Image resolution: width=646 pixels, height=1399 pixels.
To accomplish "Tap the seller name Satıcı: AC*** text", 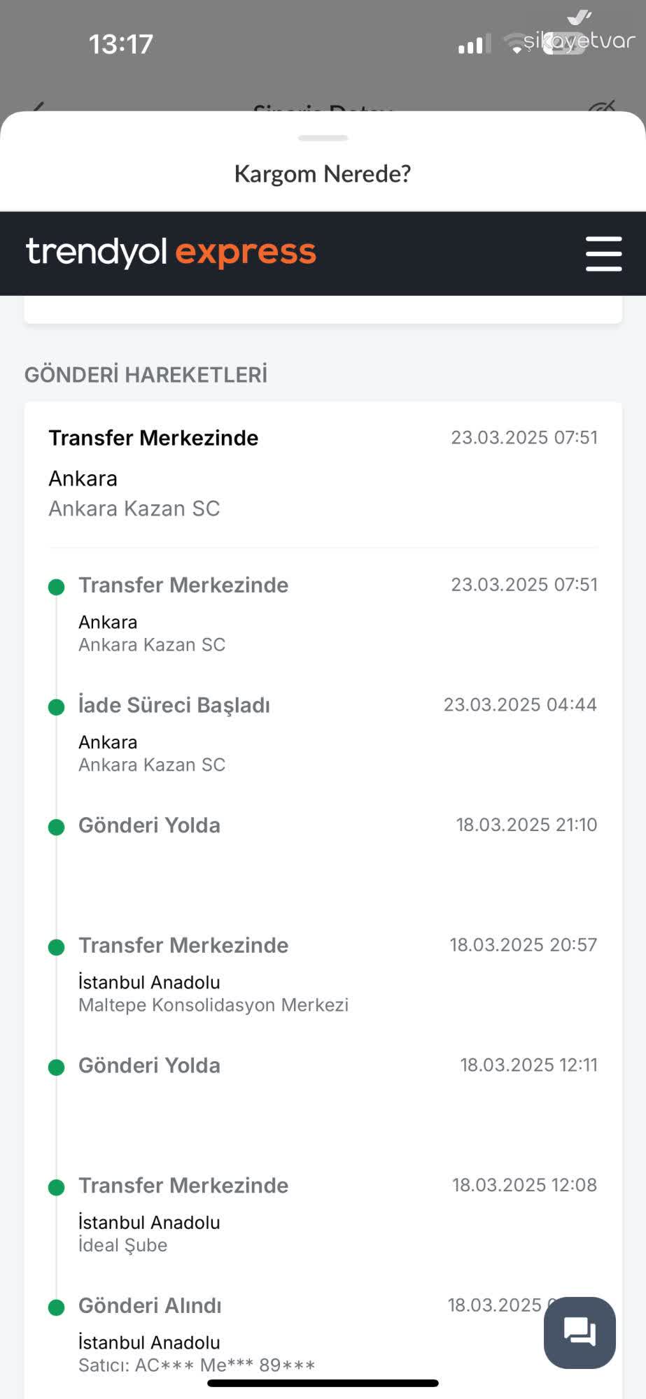I will point(197,1365).
